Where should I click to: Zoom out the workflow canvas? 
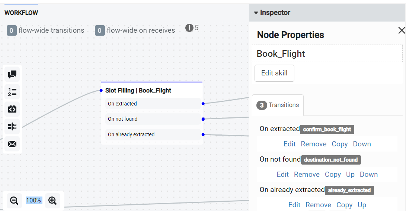(x=14, y=201)
